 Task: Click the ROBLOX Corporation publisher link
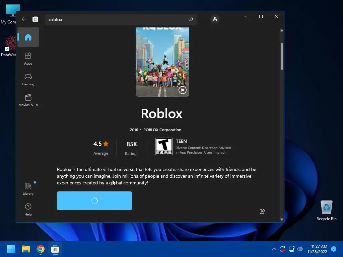point(162,130)
